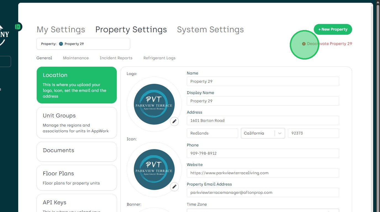Screen dimensions: 380x212
Task: Click the "Logo:" label
Action: point(132,74)
